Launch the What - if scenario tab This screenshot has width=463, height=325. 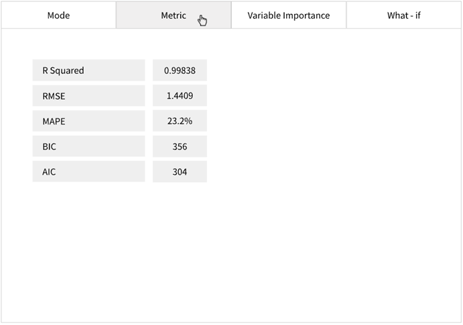point(404,15)
